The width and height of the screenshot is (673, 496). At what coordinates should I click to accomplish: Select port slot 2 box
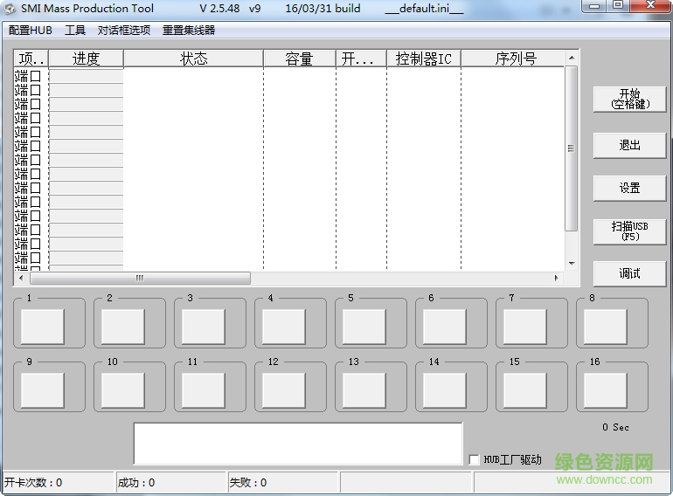[122, 327]
